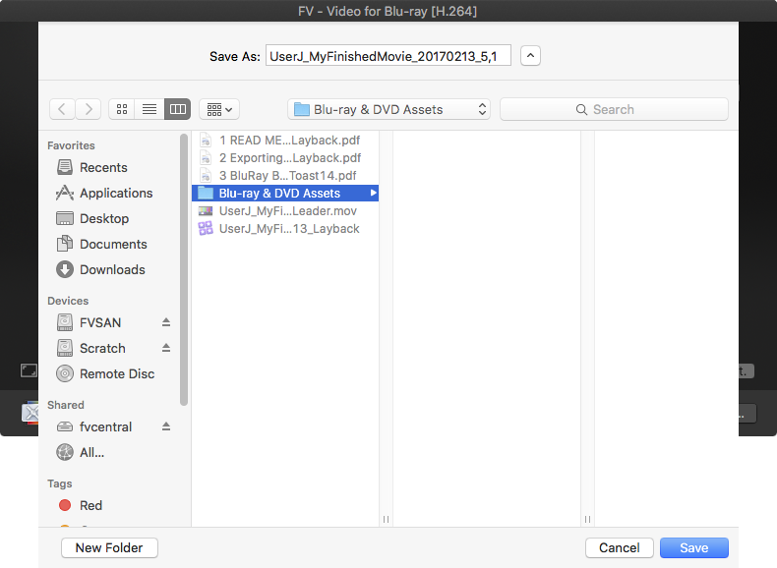This screenshot has width=777, height=568.
Task: Select 1 READ ME…Layback.pdf file
Action: 285,141
